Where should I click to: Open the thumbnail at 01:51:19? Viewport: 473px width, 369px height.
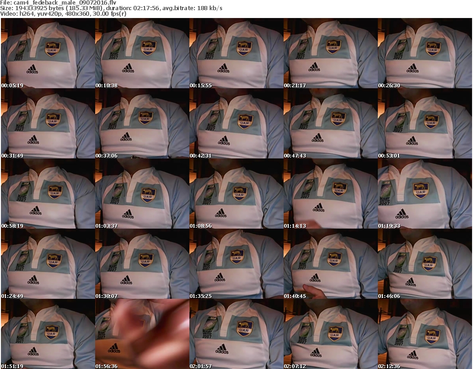pos(48,334)
